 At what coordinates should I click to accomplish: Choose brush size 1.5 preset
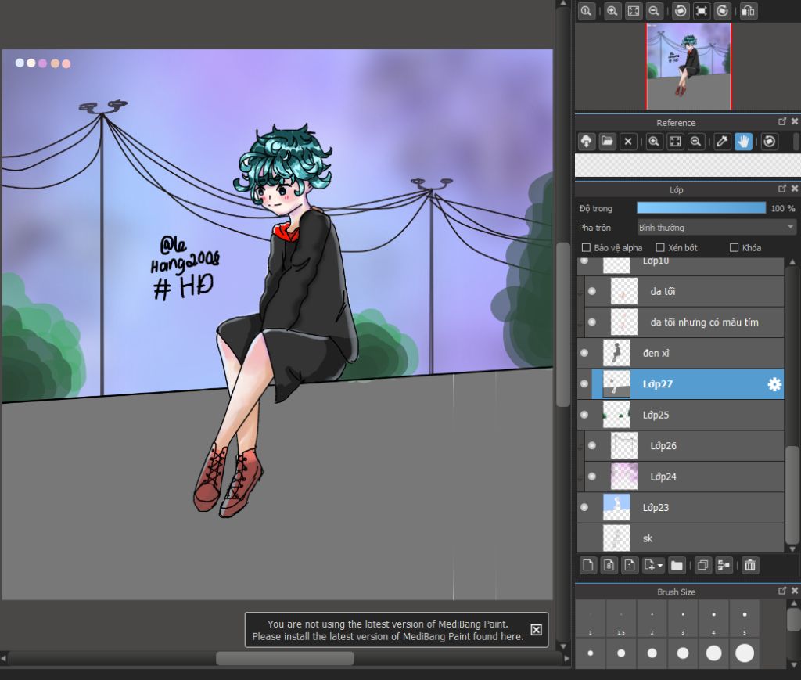click(621, 619)
